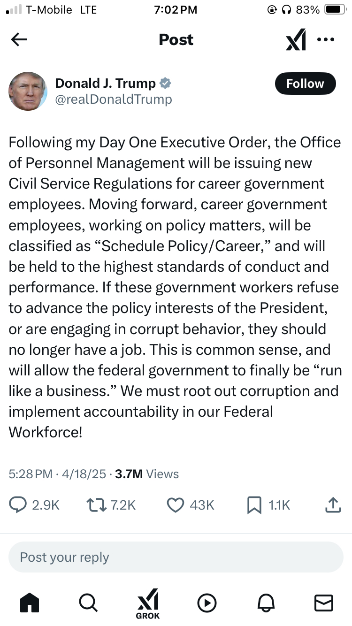Tap the Donald J. Trump display name

click(105, 83)
